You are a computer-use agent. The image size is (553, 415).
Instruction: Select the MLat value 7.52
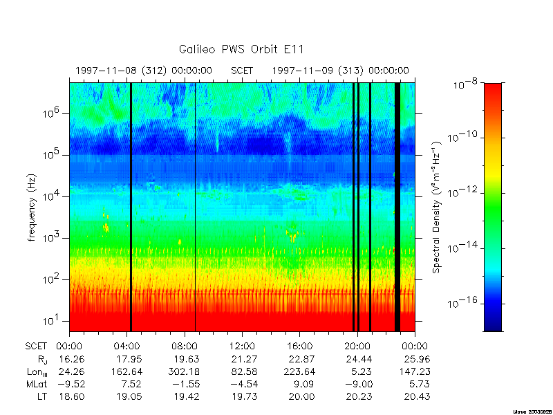point(132,384)
